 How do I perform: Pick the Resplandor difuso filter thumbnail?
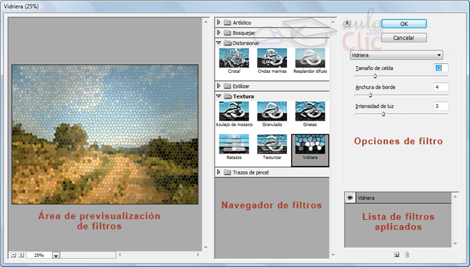[310, 58]
